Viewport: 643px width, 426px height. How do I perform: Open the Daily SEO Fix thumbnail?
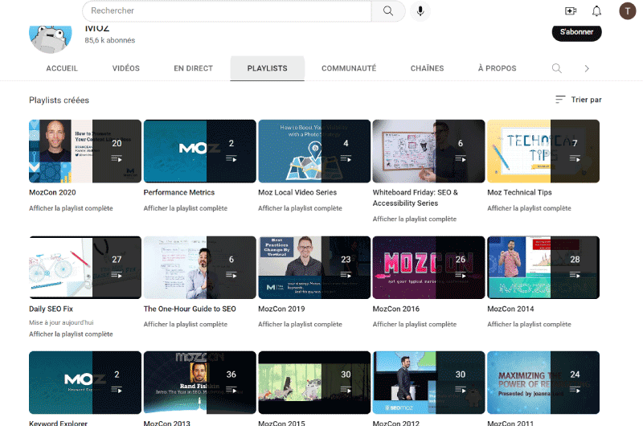point(85,268)
